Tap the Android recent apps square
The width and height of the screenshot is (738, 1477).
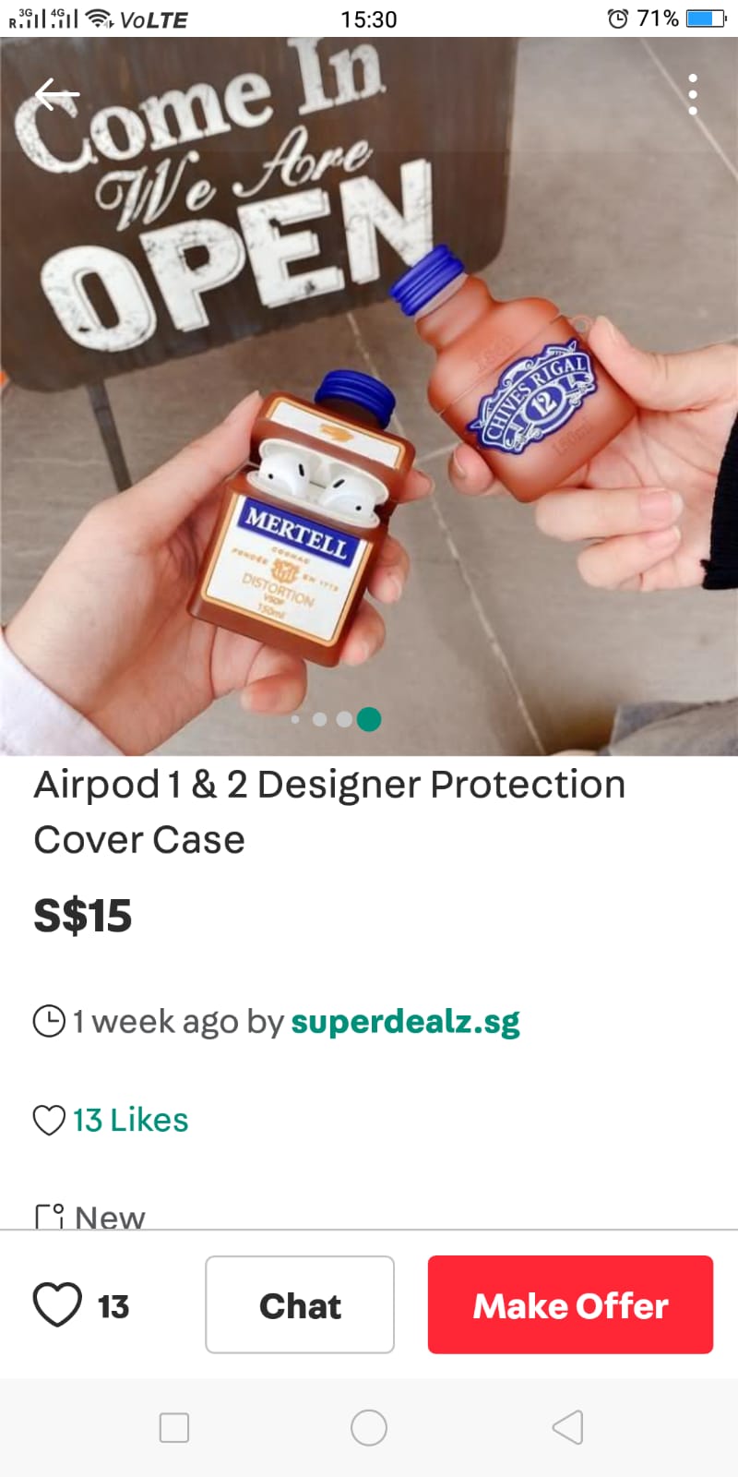tap(174, 1427)
